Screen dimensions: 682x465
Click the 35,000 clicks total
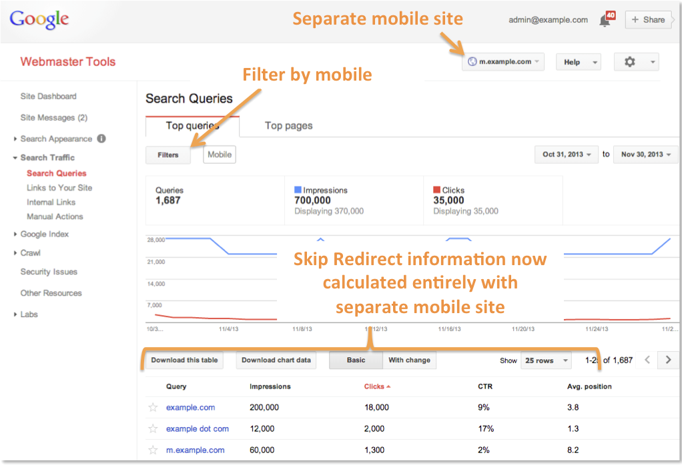pyautogui.click(x=448, y=201)
